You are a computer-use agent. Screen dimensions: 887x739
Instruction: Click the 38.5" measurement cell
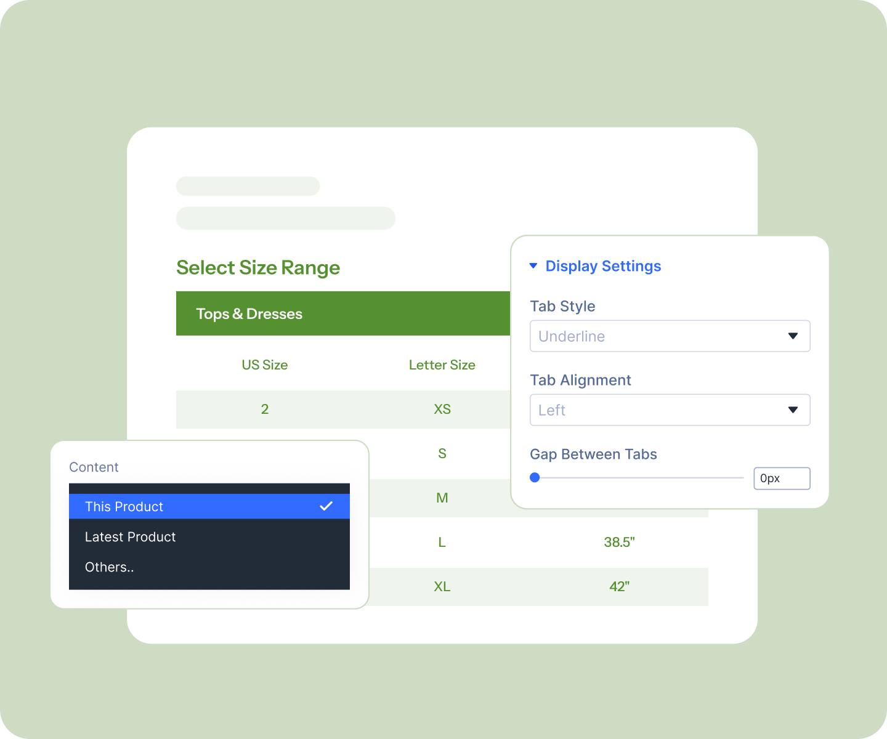pyautogui.click(x=620, y=543)
